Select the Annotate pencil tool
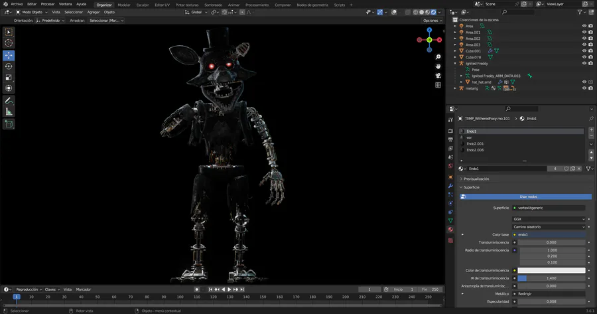This screenshot has width=597, height=314. (9, 101)
